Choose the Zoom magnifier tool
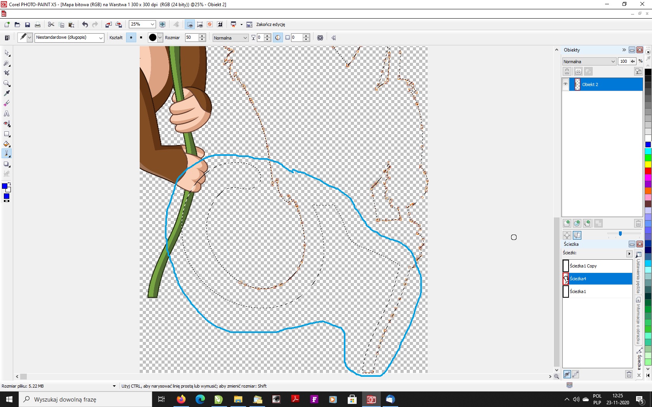652x407 pixels. [7, 83]
